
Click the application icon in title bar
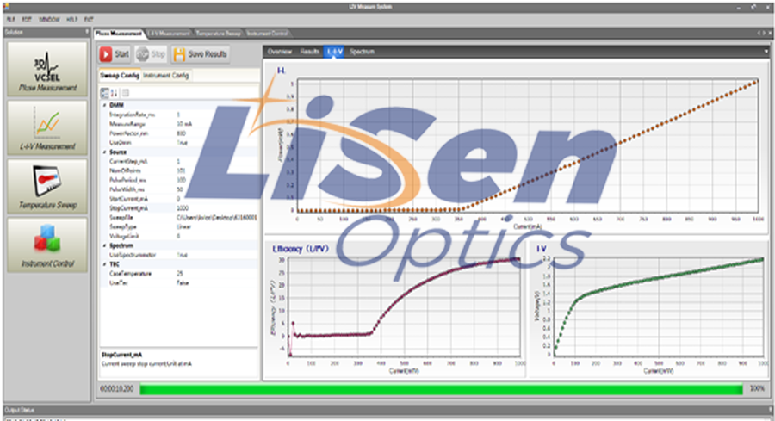[6, 6]
